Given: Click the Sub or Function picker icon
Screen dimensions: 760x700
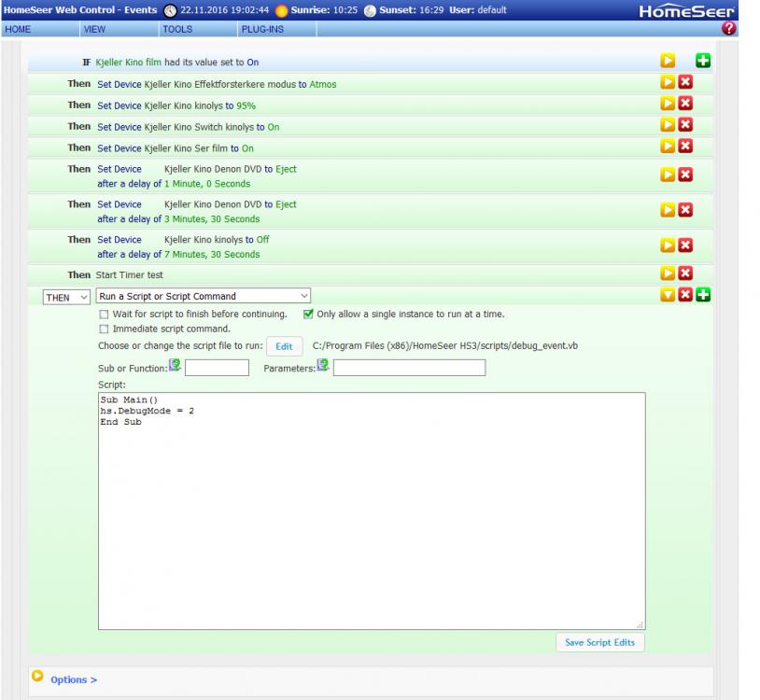Looking at the screenshot, I should coord(175,365).
